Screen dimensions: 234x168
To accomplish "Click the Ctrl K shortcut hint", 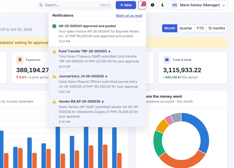I will coord(105,5).
